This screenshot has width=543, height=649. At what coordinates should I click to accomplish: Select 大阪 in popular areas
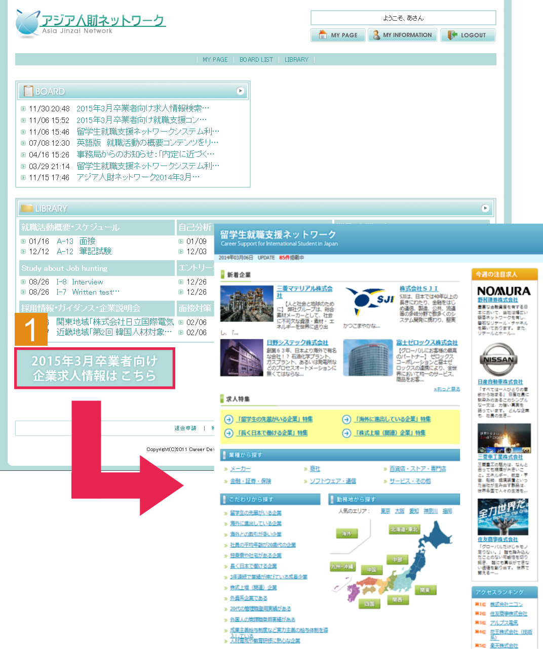400,511
